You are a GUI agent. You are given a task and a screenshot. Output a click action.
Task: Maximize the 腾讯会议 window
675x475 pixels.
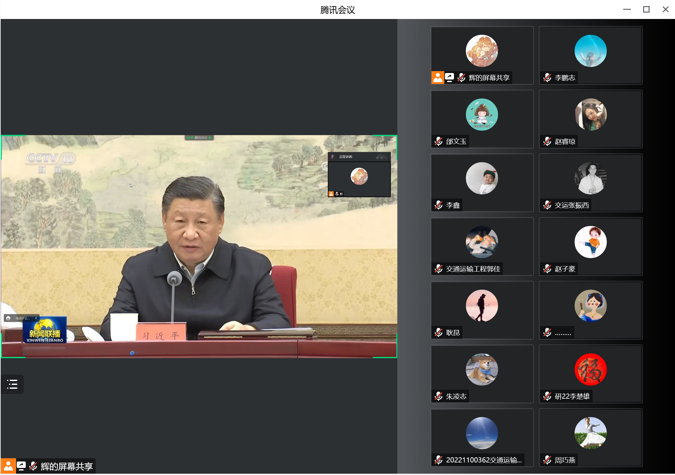pos(646,9)
